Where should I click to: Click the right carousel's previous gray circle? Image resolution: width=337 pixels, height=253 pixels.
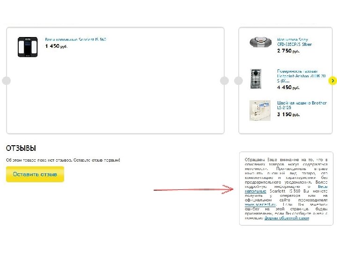click(238, 81)
